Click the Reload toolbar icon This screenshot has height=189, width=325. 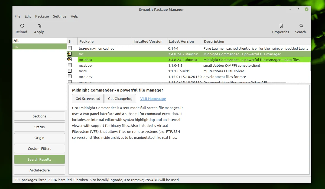(22, 26)
